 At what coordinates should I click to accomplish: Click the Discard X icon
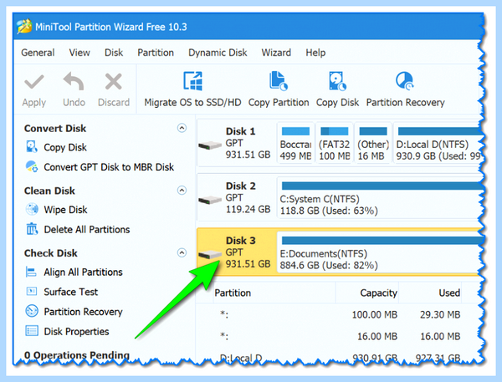click(113, 82)
